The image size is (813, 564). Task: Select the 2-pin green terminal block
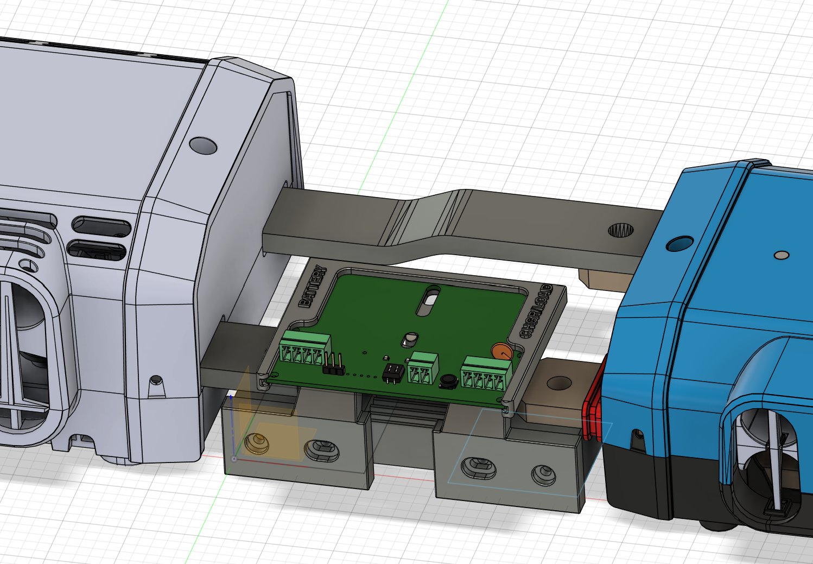click(423, 368)
